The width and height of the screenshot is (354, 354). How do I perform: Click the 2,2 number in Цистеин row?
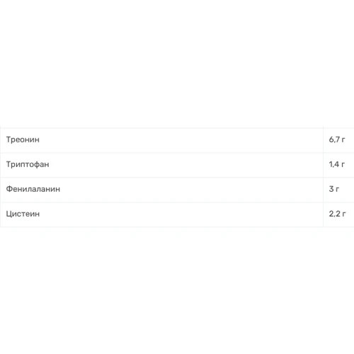tap(334, 214)
